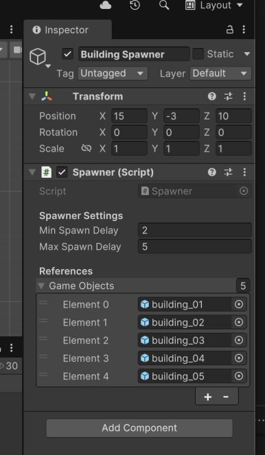Toggle the Inspector lock icon

(229, 30)
